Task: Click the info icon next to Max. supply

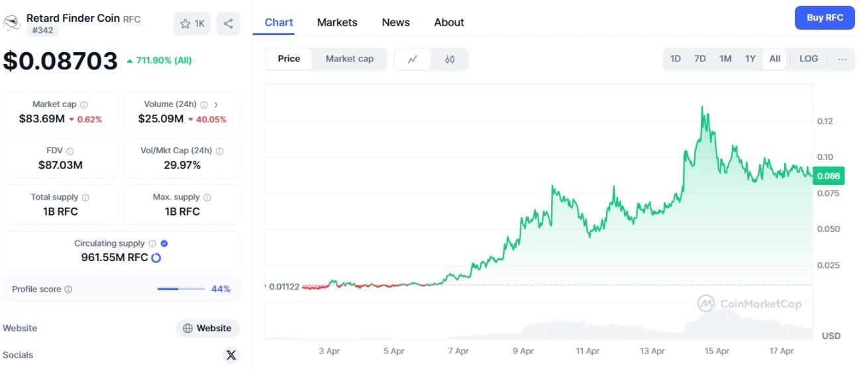Action: (207, 197)
